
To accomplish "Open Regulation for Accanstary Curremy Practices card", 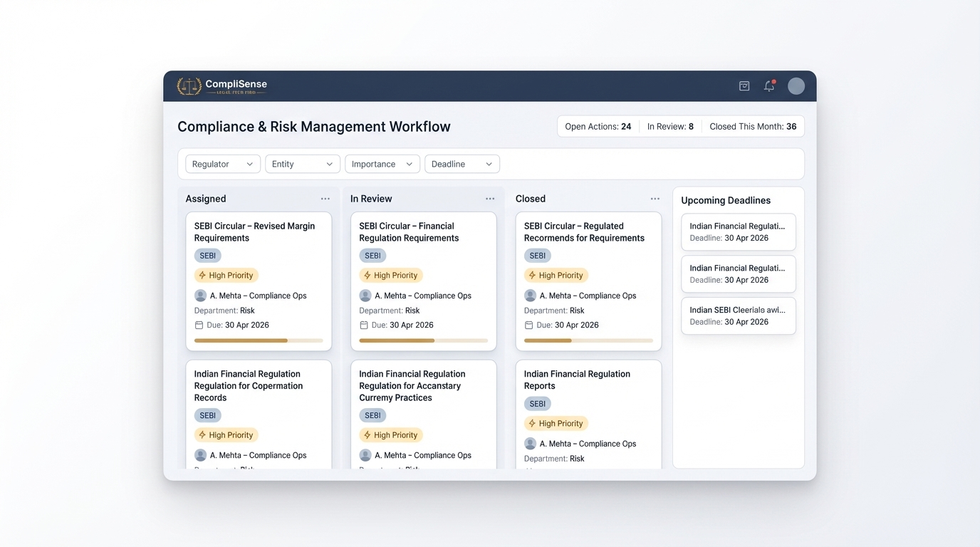I will click(424, 415).
